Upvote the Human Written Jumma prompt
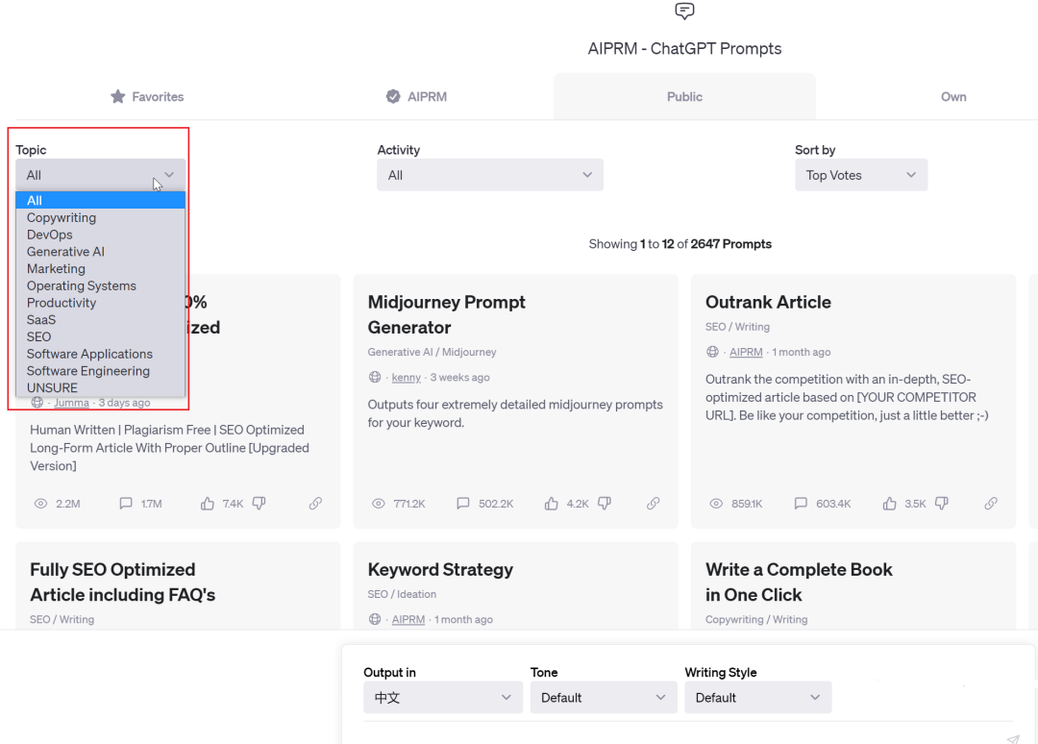Viewport: 1038px width, 744px height. pyautogui.click(x=208, y=504)
